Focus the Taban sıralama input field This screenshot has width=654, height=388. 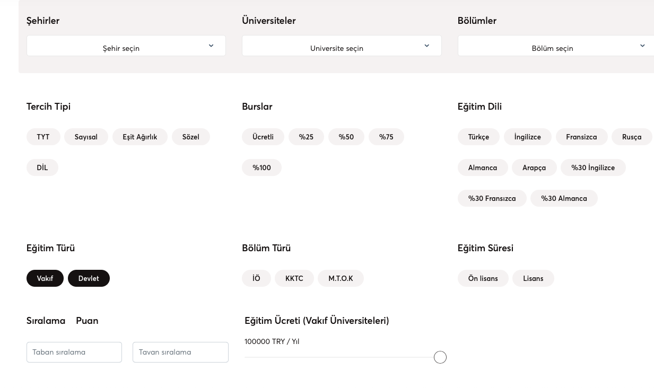tap(74, 352)
